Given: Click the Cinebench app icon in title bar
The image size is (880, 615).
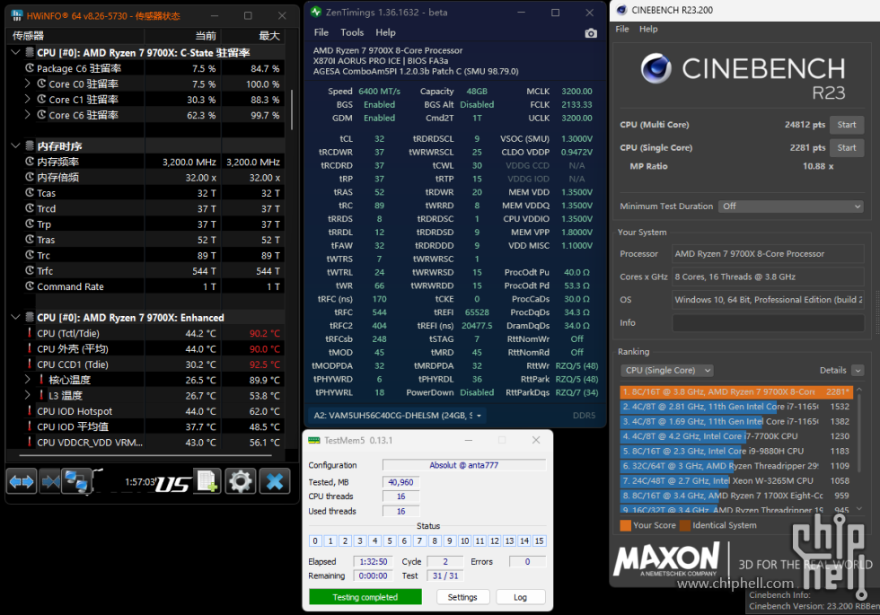Looking at the screenshot, I should pyautogui.click(x=621, y=10).
